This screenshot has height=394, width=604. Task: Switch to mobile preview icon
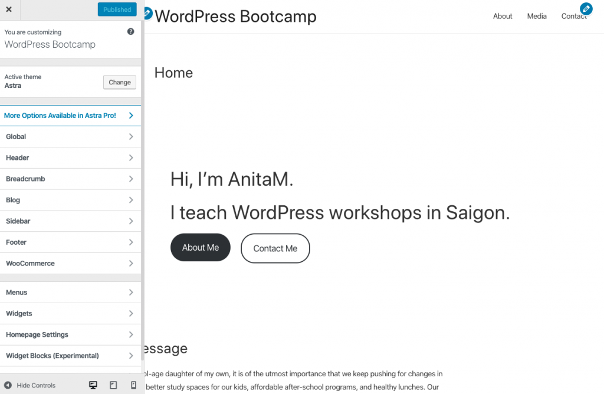point(133,385)
